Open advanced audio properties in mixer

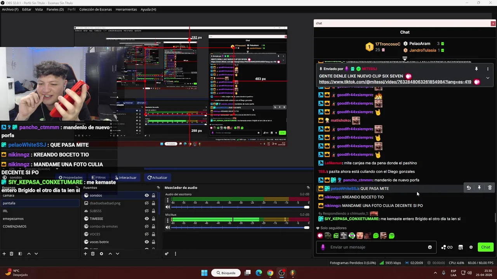167,254
